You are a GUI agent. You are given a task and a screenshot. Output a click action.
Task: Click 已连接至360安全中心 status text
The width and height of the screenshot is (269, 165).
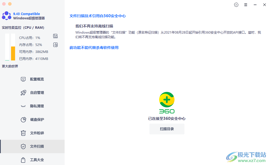(x=167, y=119)
